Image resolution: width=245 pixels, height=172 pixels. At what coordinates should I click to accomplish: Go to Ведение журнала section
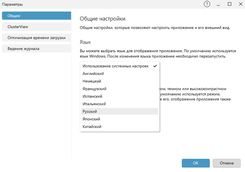(36, 49)
